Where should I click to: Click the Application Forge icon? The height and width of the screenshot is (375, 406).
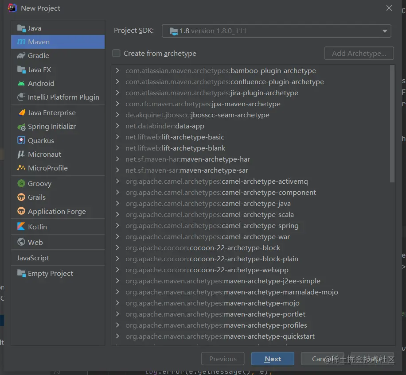point(21,211)
